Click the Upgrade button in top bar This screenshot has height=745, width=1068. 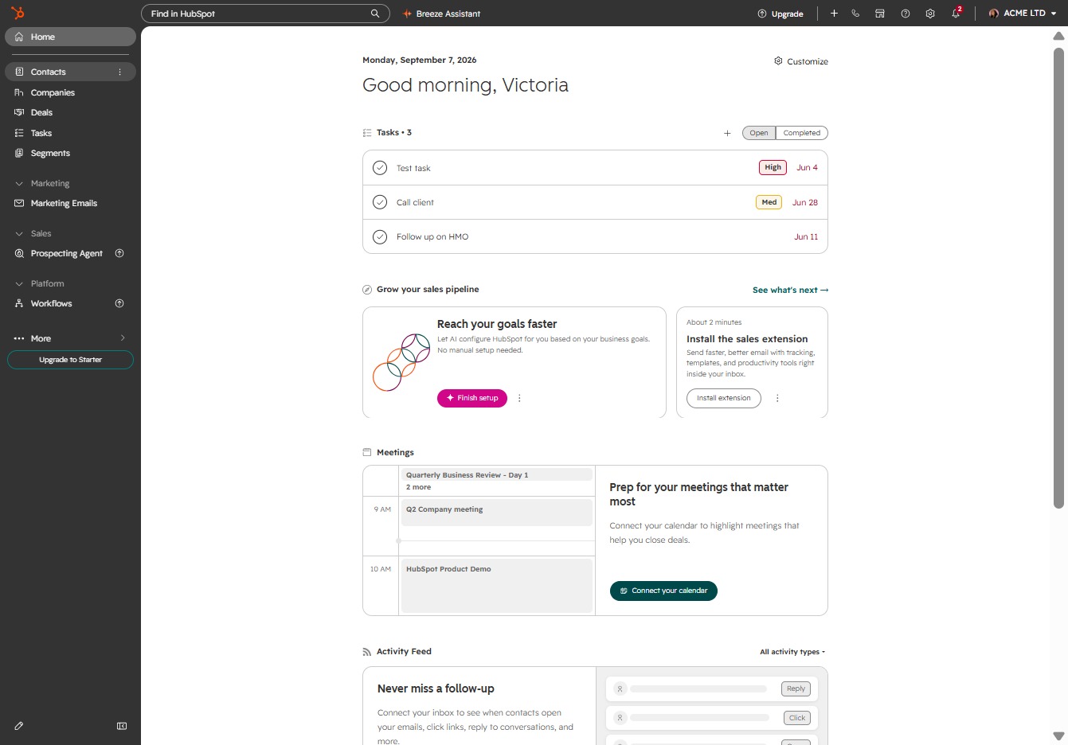[x=780, y=14]
